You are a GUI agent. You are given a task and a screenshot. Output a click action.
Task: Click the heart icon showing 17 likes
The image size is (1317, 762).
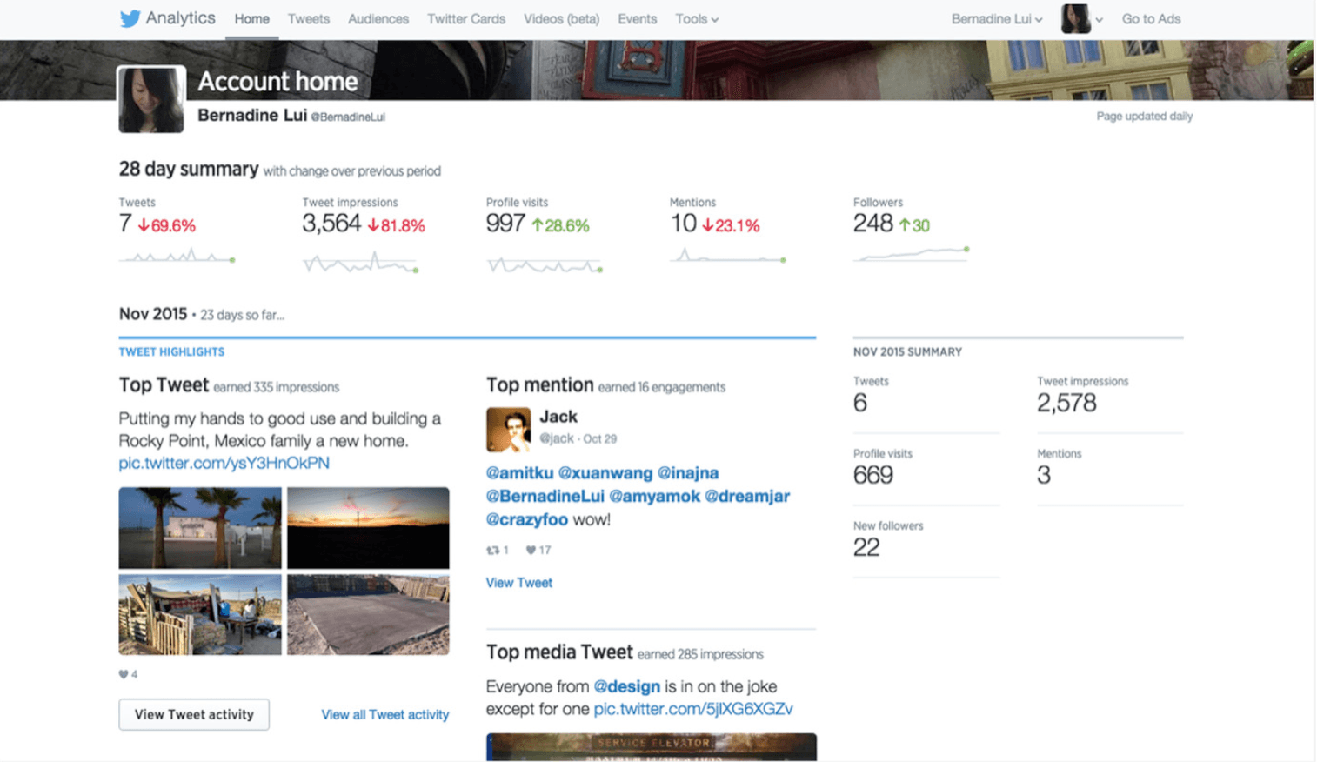point(531,549)
